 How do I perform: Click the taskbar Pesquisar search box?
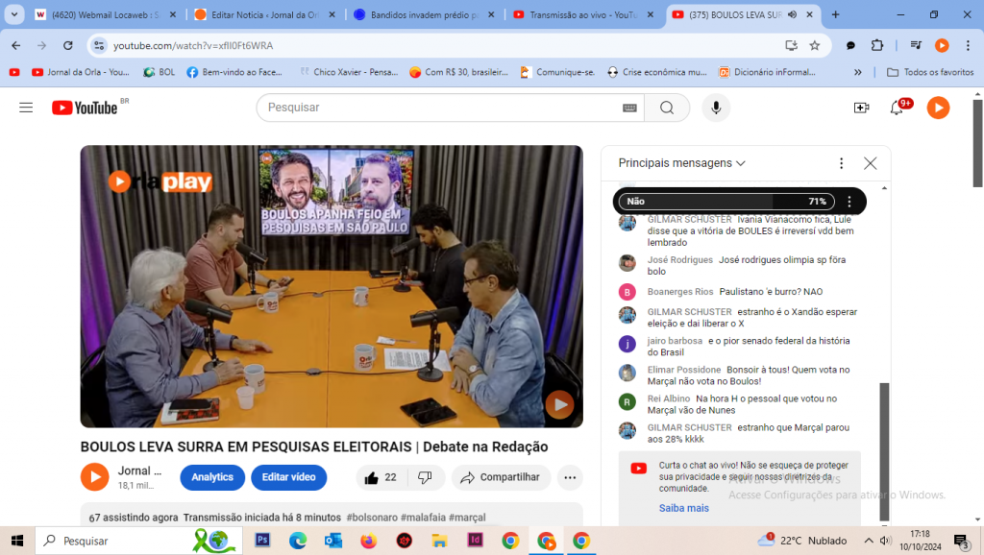coord(139,541)
